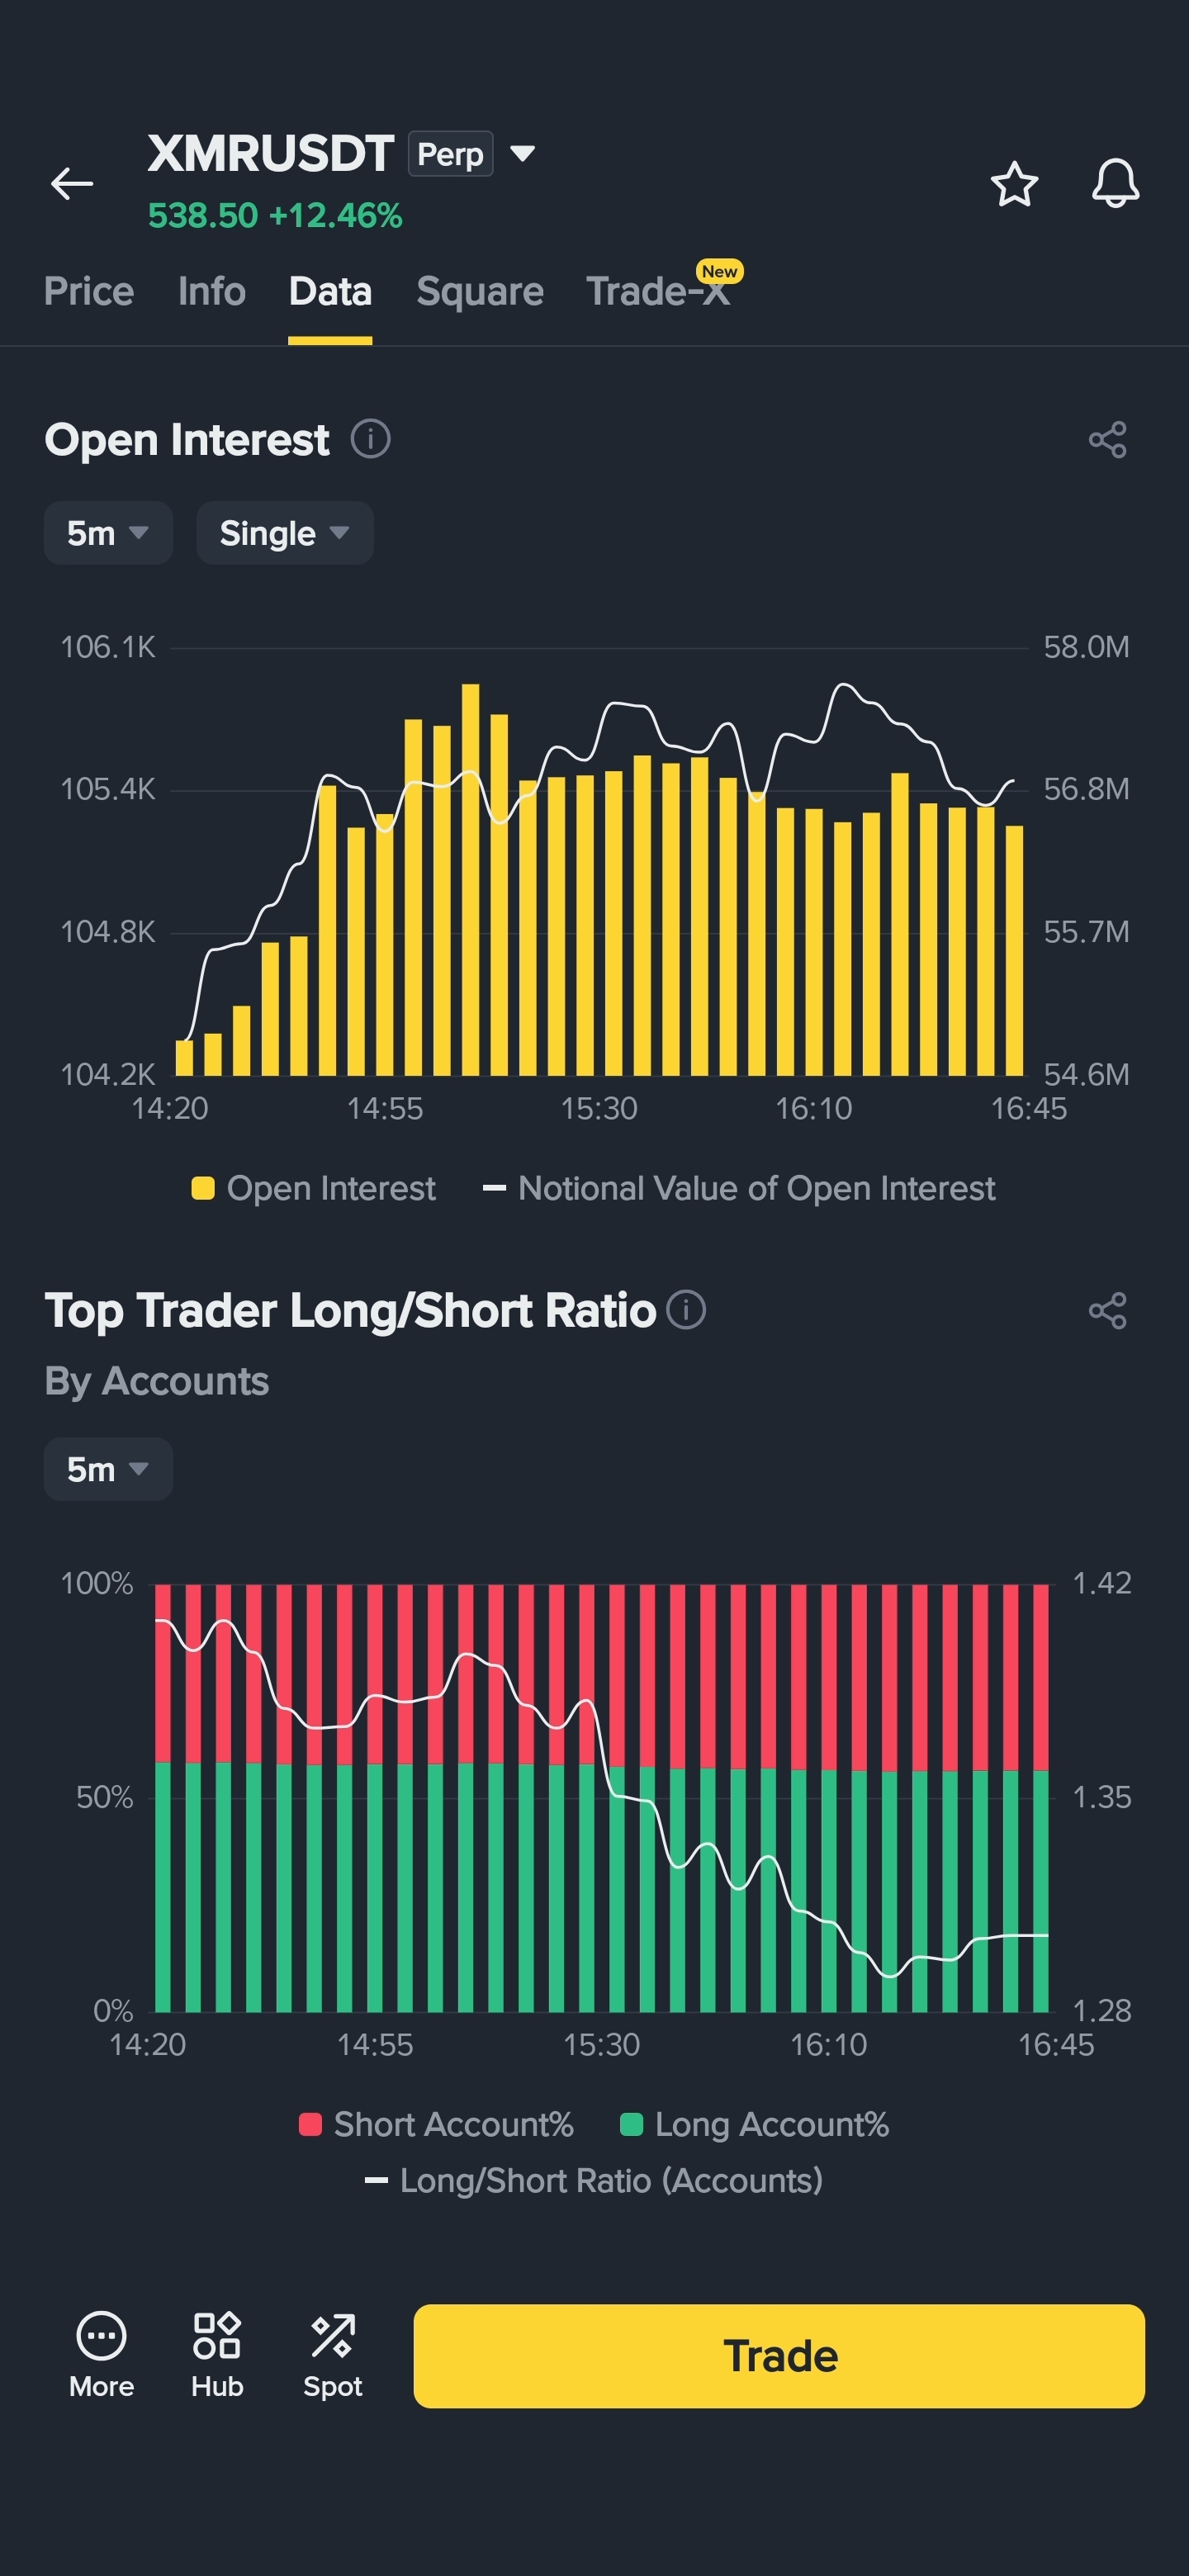Toggle Notional Value of Open Interest legend
Image resolution: width=1189 pixels, height=2576 pixels.
coord(739,1188)
